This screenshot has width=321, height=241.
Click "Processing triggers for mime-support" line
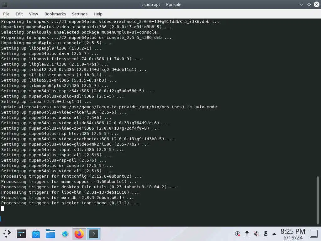click(69, 182)
